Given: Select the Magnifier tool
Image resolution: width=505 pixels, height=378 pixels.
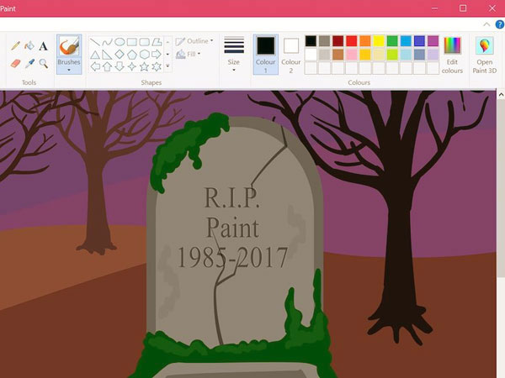Looking at the screenshot, I should click(x=44, y=63).
